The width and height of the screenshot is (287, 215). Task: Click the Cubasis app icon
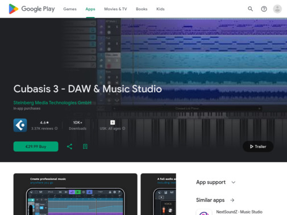(x=20, y=125)
